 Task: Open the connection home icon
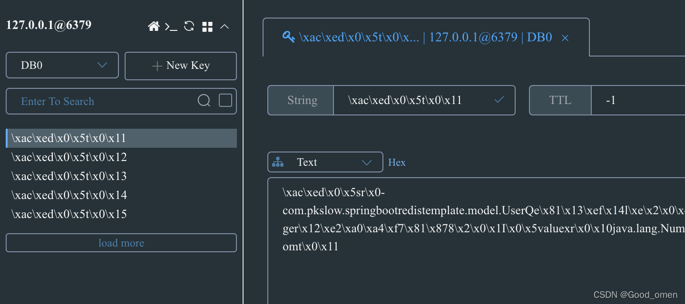point(154,27)
